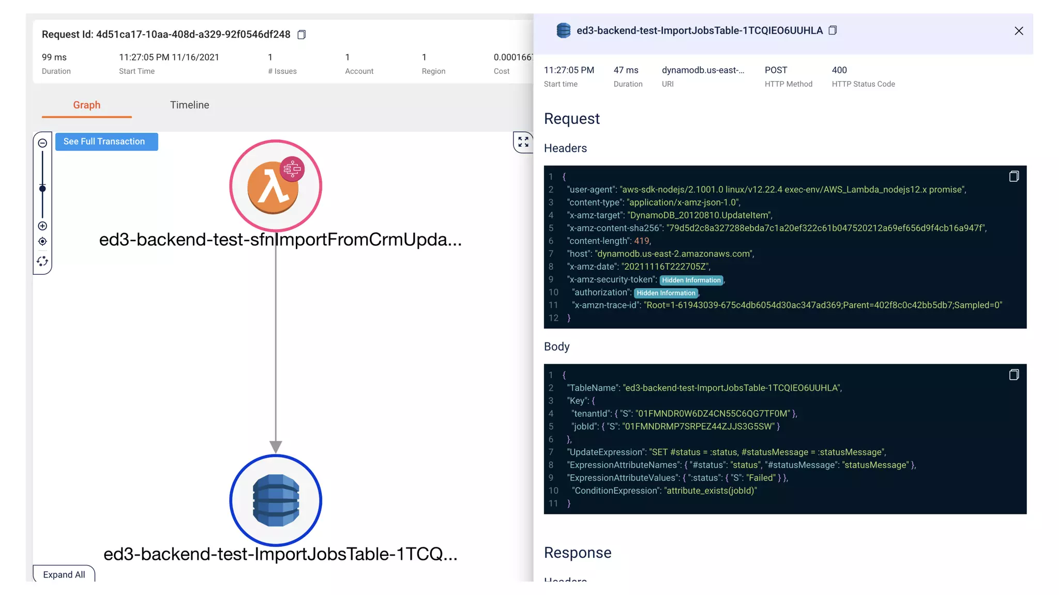
Task: Click the ImportJobsTable-1TCQ... node label
Action: tap(280, 554)
